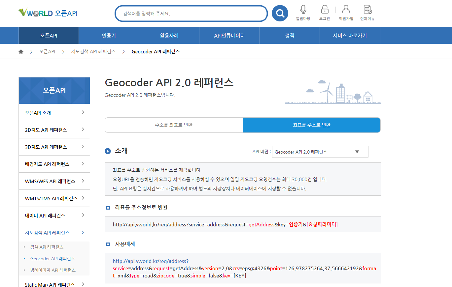Expand WMTS/TMS API 레퍼런스 sidebar item
Viewport: 452px width, 287px height.
(54, 198)
